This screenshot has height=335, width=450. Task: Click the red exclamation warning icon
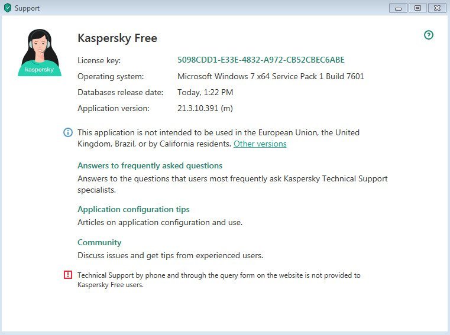pos(68,275)
